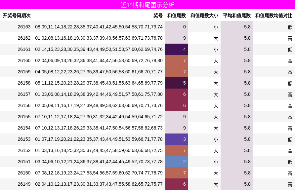Click tail cell 6 for period 26149
Image resolution: width=295 pixels, height=190 pixels.
point(177,184)
